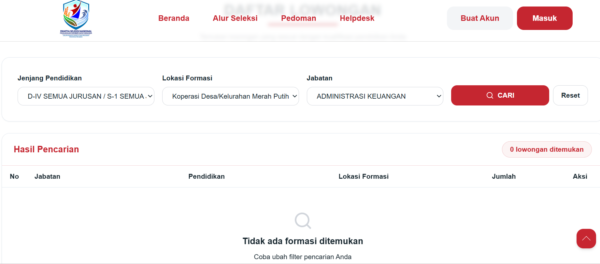
Task: Click the Buat Akun button
Action: click(x=479, y=18)
